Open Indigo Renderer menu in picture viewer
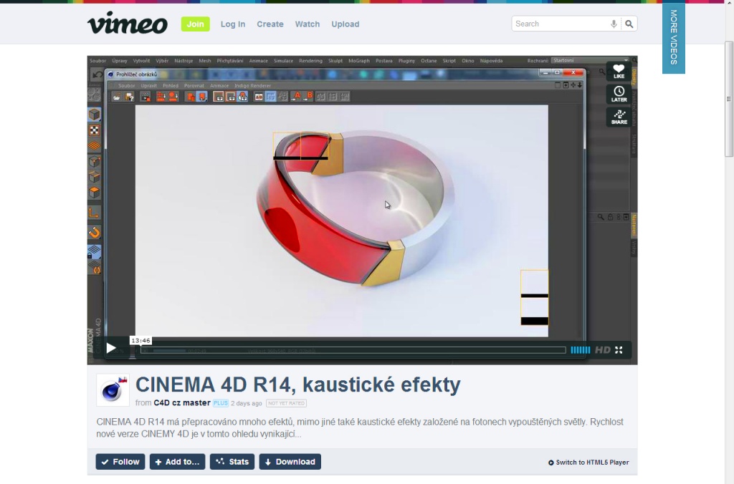 click(x=253, y=86)
